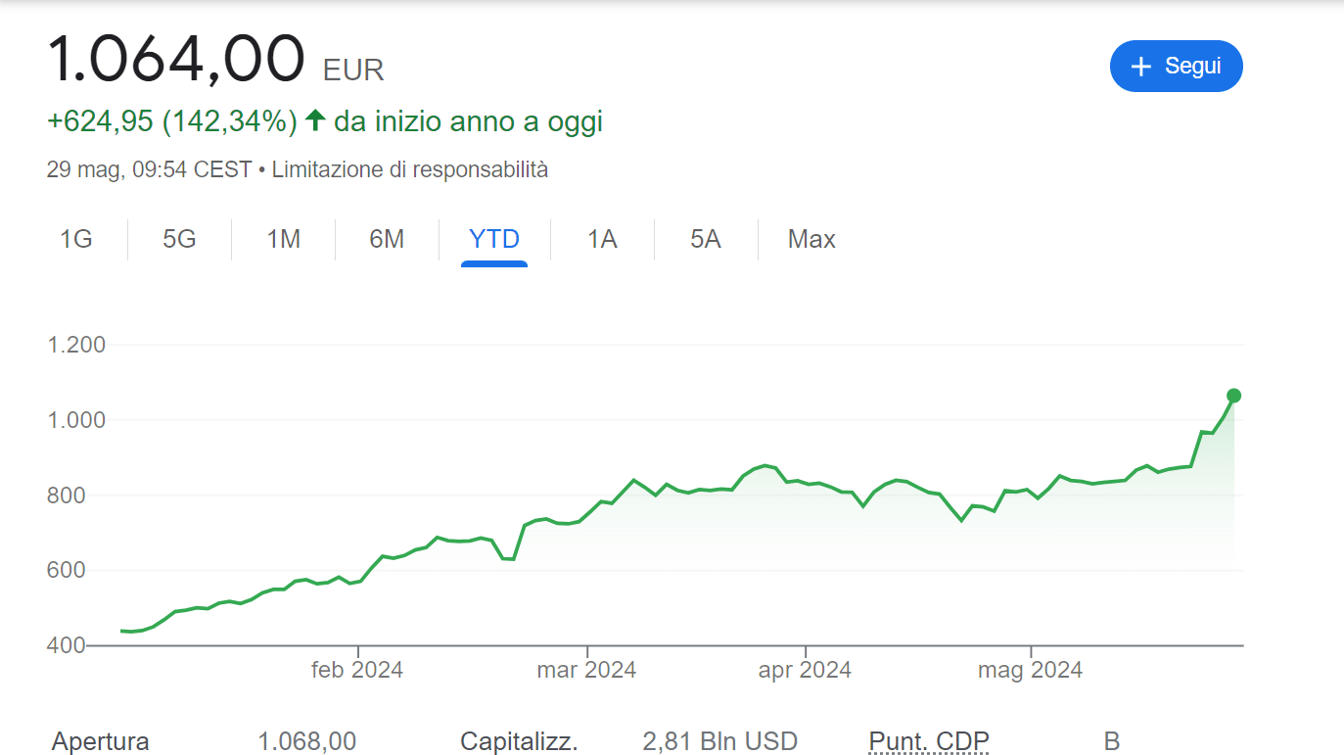Viewport: 1344px width, 755px height.
Task: Show the 5A chart range
Action: click(705, 240)
